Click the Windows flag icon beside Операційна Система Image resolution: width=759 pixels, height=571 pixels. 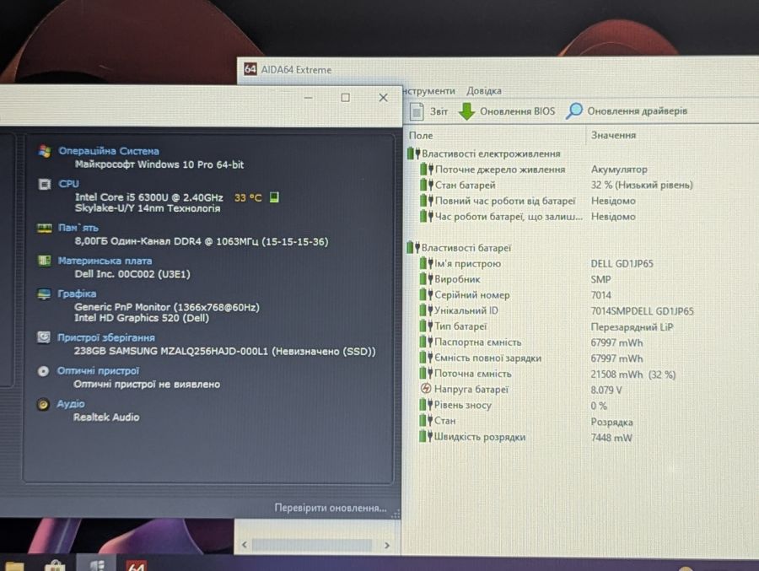coord(45,151)
